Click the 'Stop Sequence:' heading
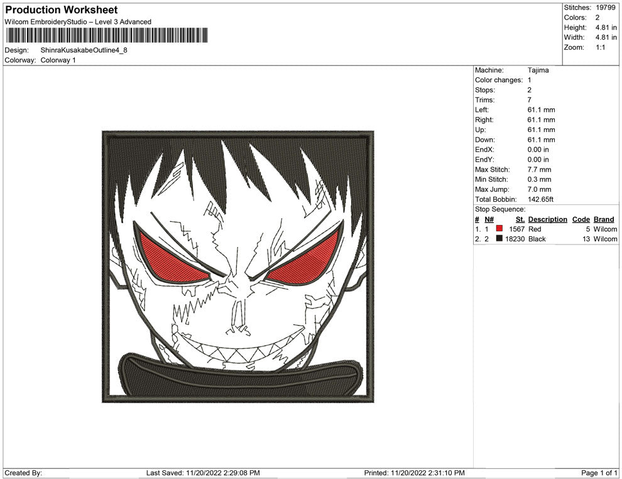Screen dimensions: 622x479 [x=500, y=209]
